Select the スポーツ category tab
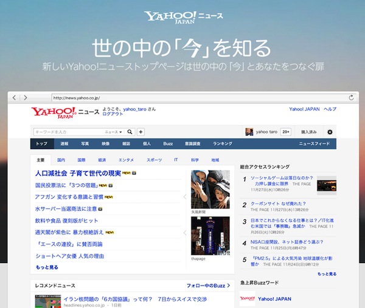This screenshot has width=365, height=308. tap(154, 160)
